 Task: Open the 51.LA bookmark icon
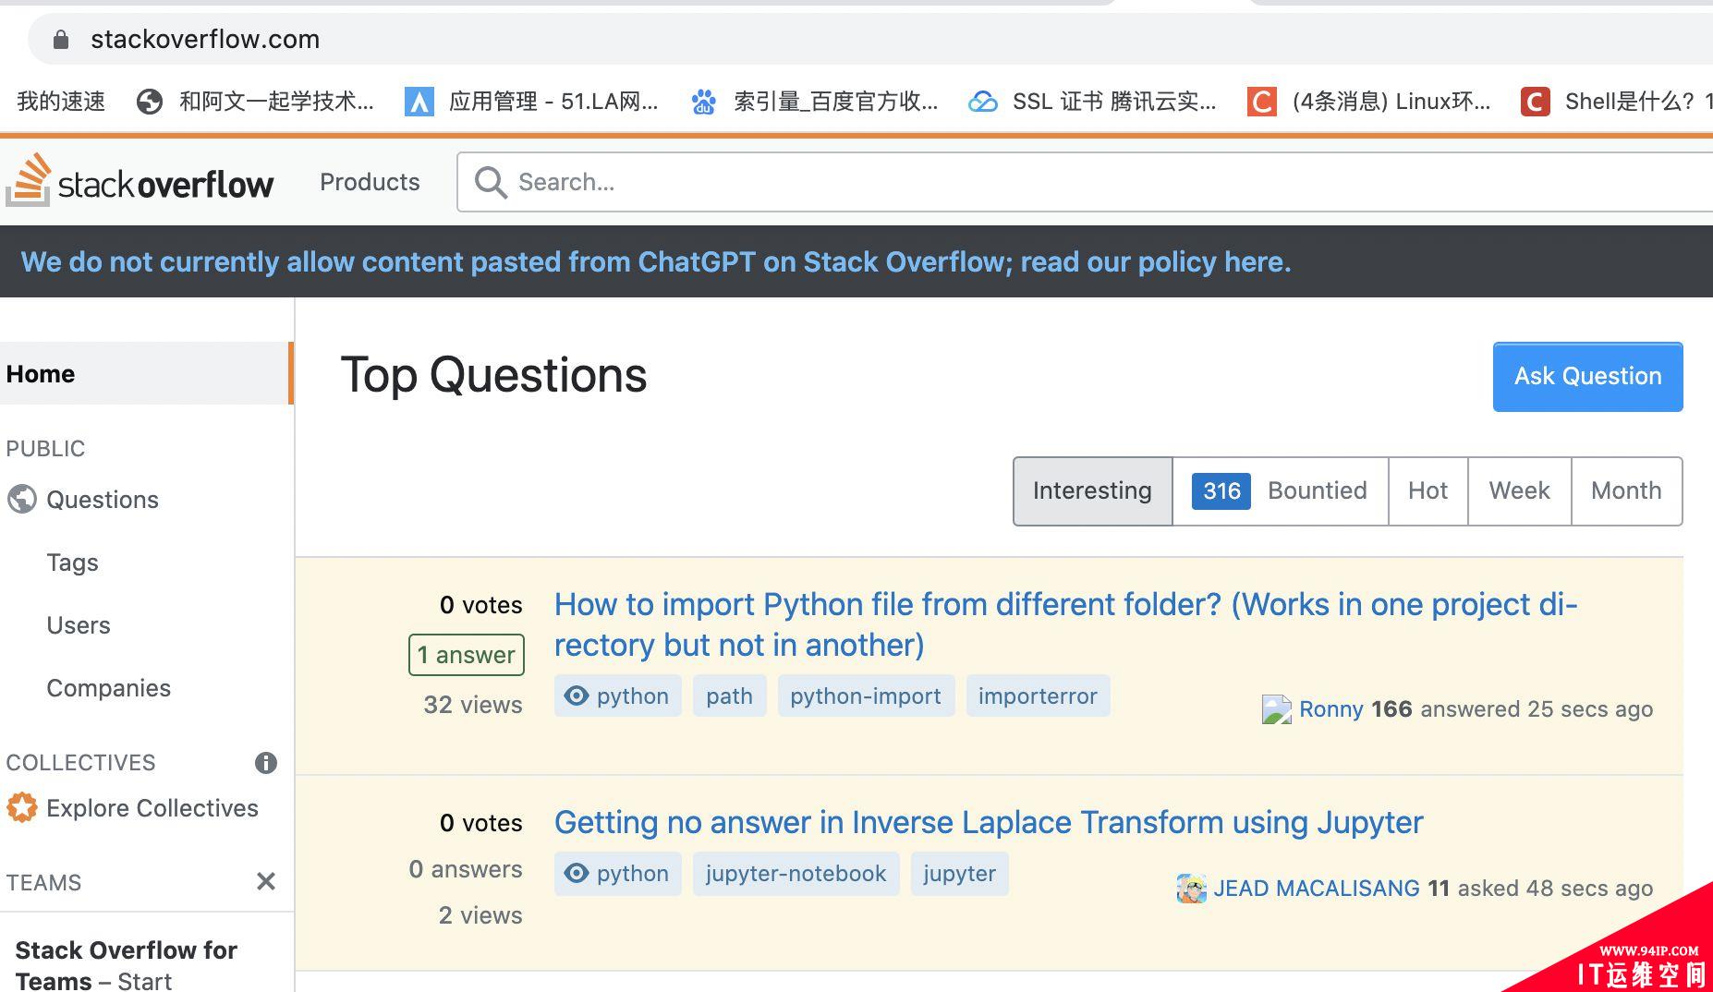click(419, 102)
